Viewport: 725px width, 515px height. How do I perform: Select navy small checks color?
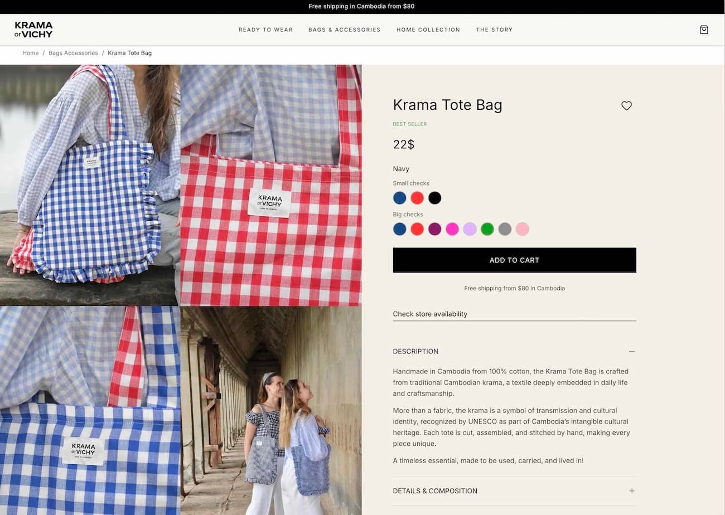[x=400, y=198]
